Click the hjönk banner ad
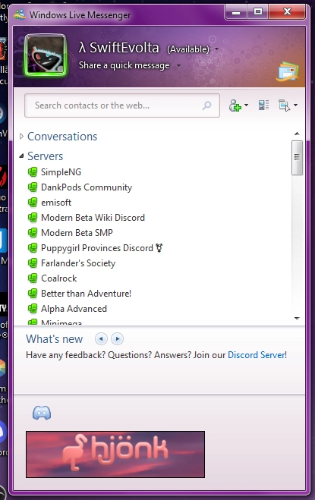Screen dimensions: 315x500 pos(115,454)
